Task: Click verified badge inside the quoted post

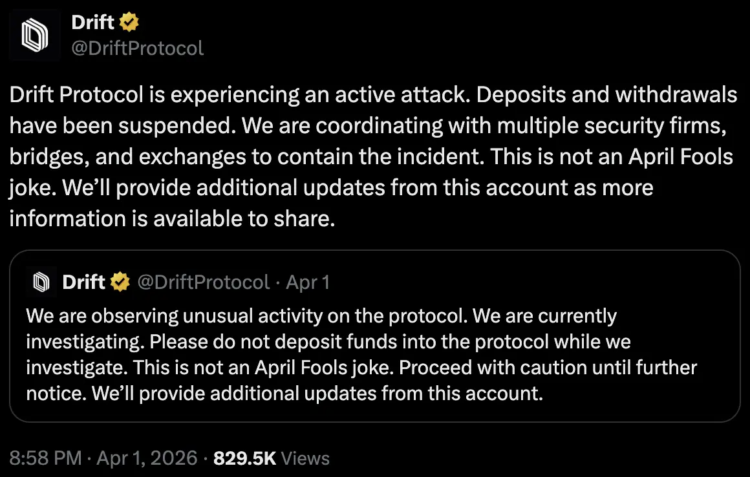Action: [x=120, y=282]
